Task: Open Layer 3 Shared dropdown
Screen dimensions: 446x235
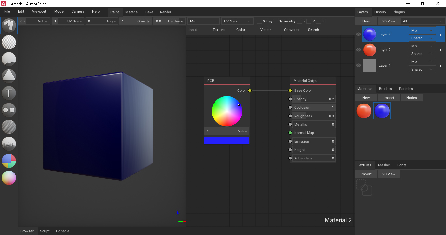Action: tap(422, 38)
